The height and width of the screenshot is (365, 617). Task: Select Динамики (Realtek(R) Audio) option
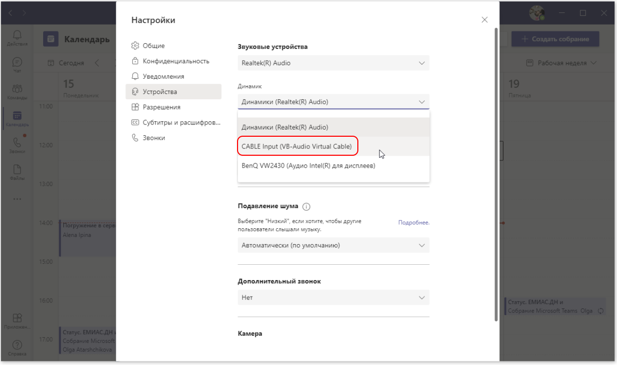pyautogui.click(x=333, y=127)
